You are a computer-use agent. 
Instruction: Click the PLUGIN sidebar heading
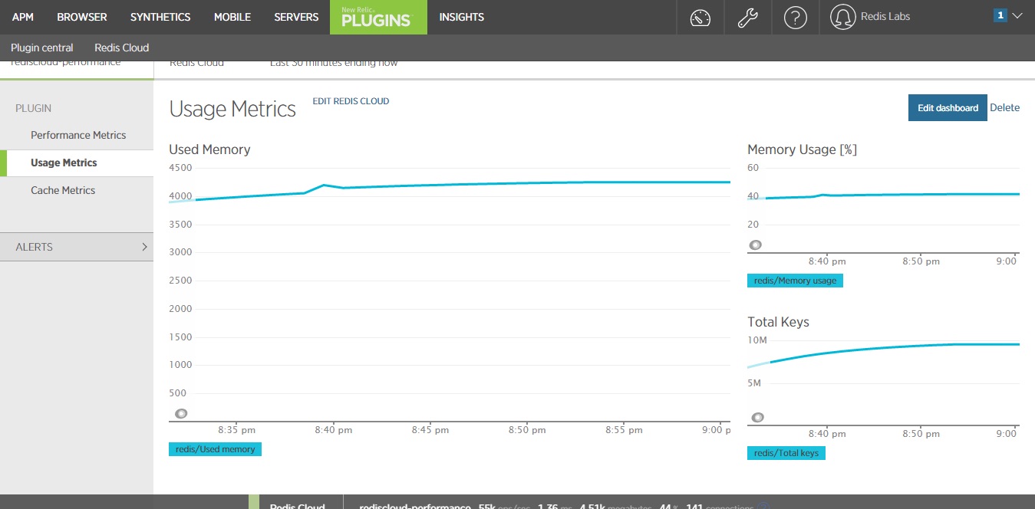coord(34,108)
